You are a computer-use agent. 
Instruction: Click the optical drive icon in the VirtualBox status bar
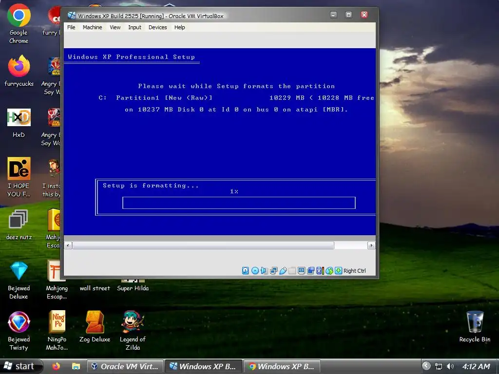[255, 271]
